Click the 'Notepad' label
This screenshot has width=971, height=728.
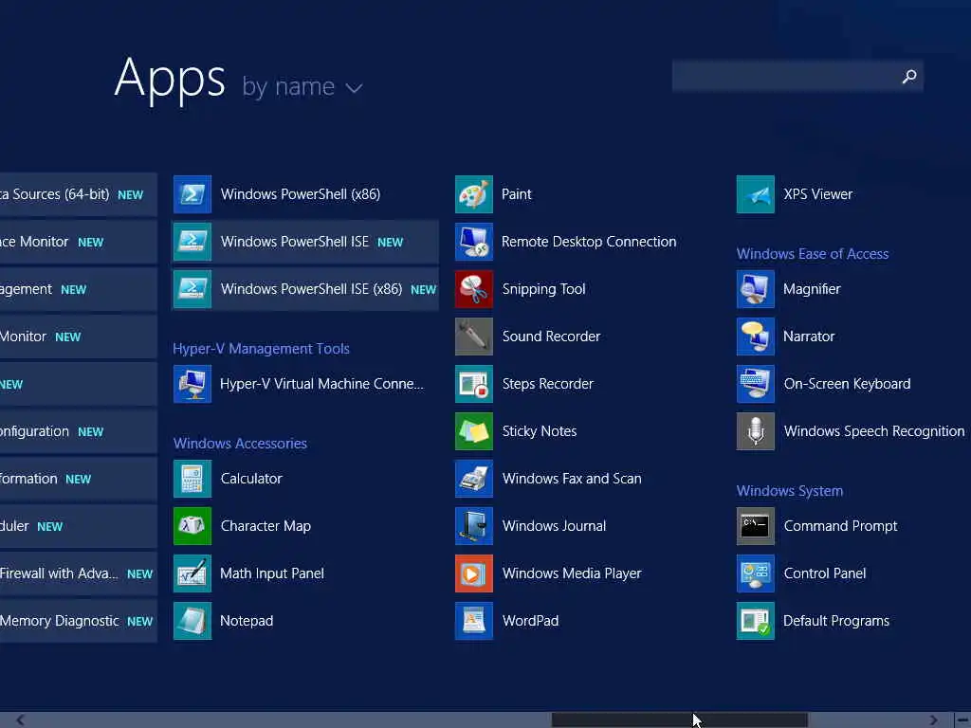click(x=247, y=621)
